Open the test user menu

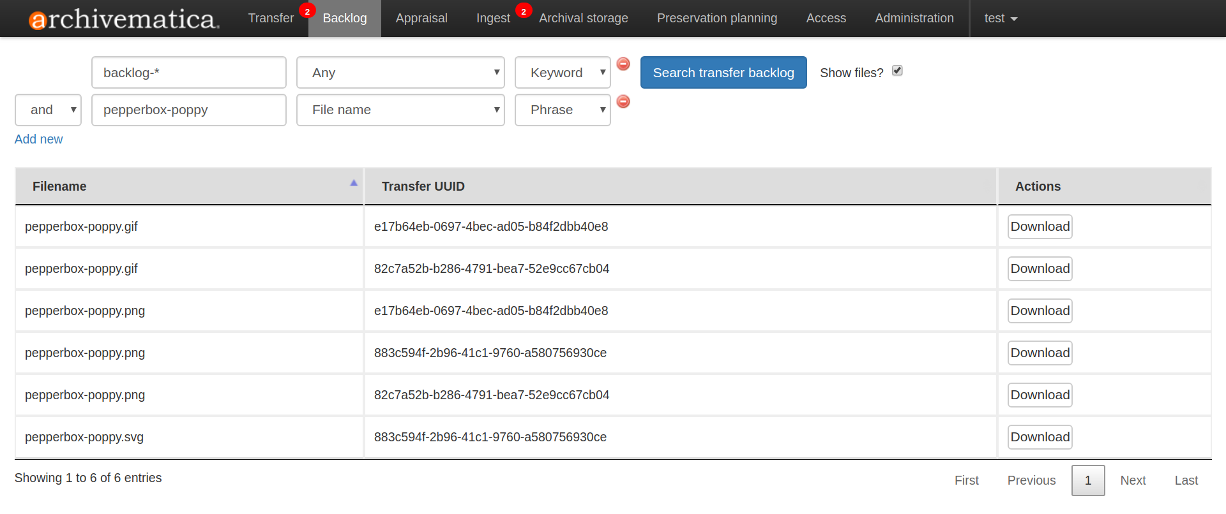(1000, 18)
